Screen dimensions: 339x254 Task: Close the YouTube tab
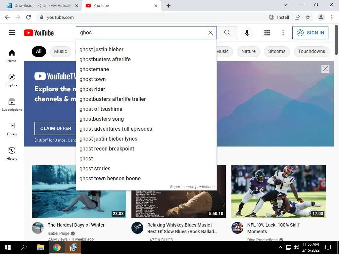[x=156, y=6]
